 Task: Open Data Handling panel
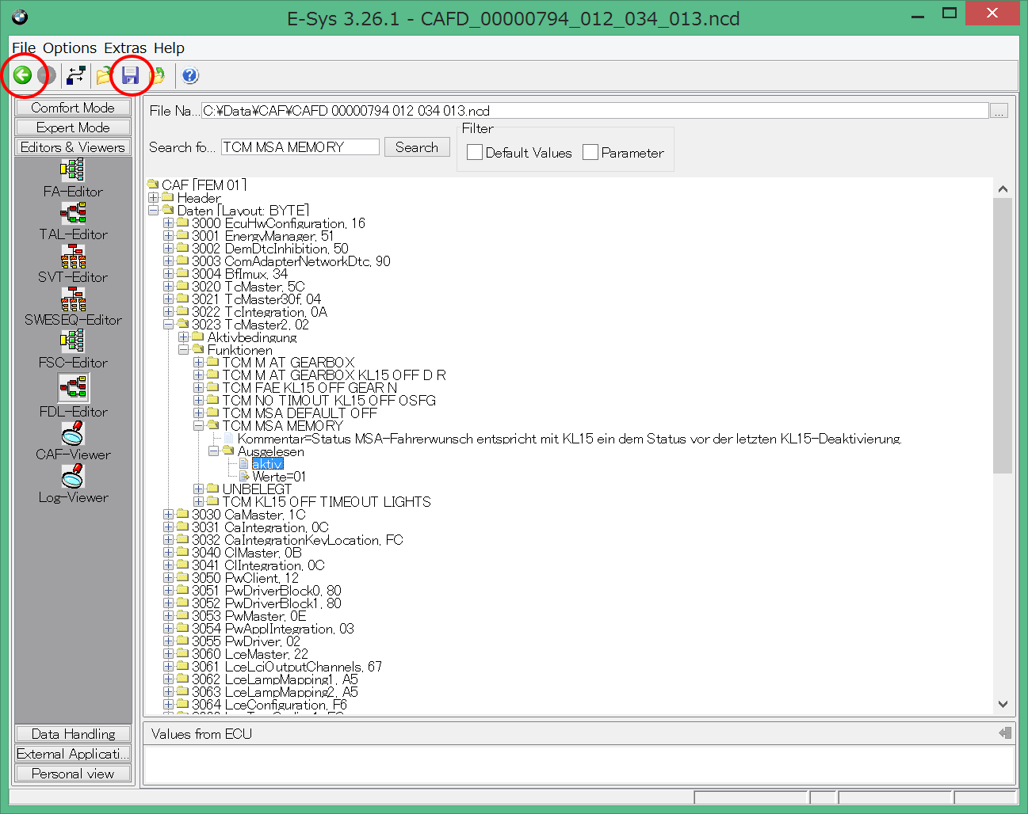click(x=73, y=734)
